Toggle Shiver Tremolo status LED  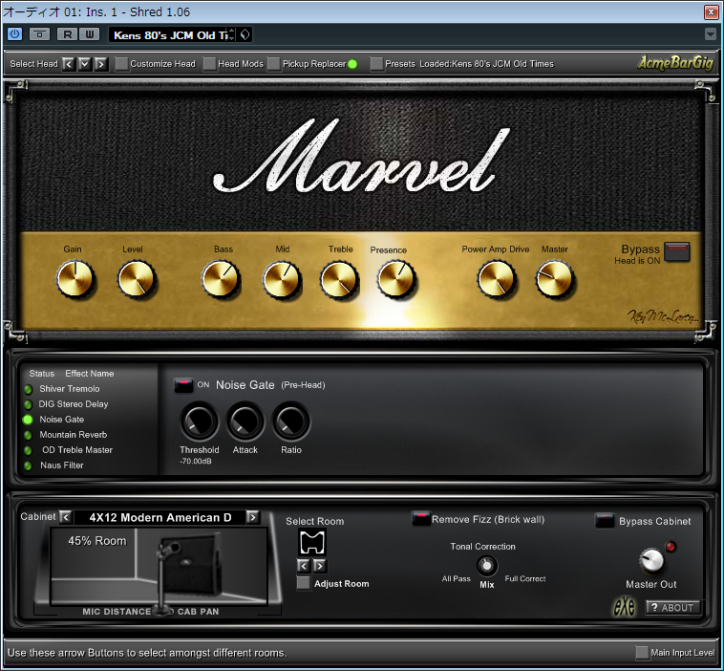pos(28,389)
